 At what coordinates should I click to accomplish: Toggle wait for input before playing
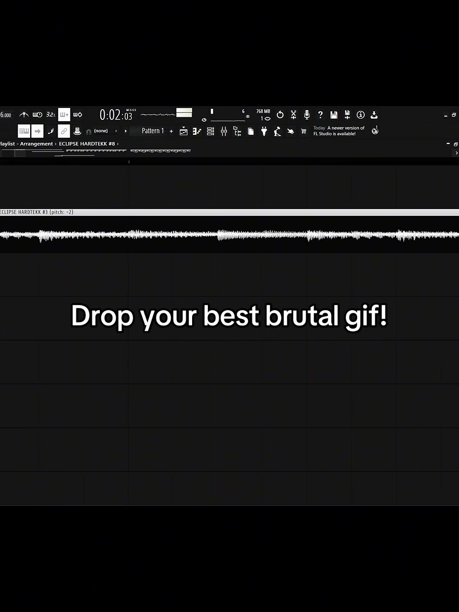pos(37,115)
